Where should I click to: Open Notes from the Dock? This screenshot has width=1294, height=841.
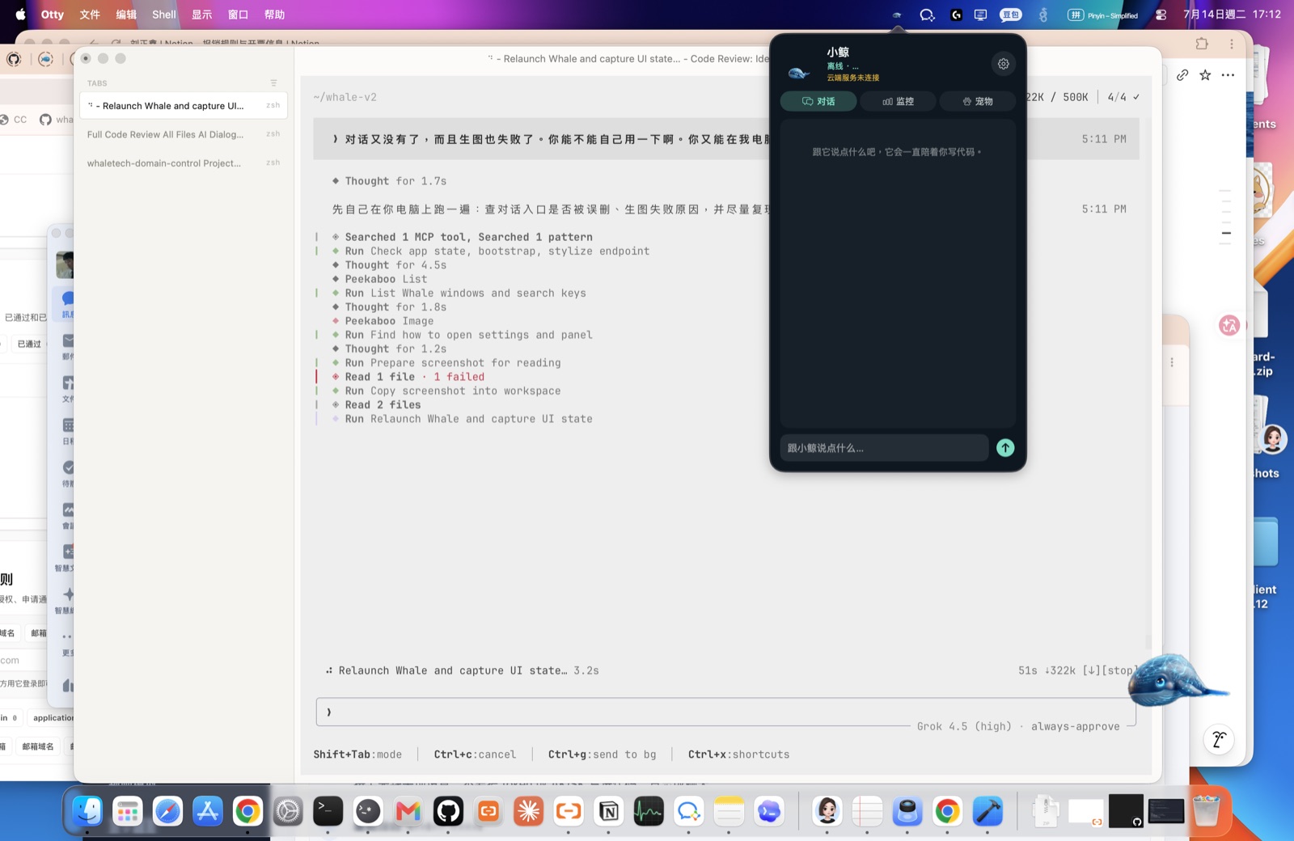click(729, 811)
